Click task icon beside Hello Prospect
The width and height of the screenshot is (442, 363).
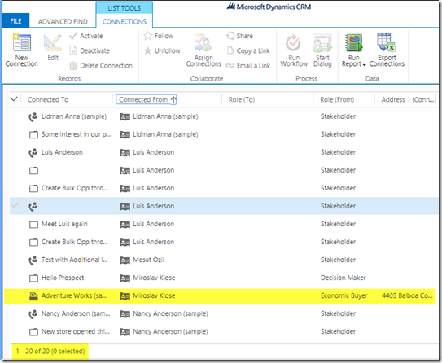point(33,278)
